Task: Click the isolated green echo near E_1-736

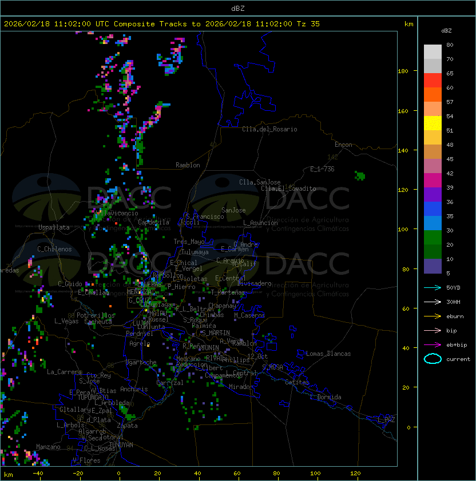Action: [360, 176]
